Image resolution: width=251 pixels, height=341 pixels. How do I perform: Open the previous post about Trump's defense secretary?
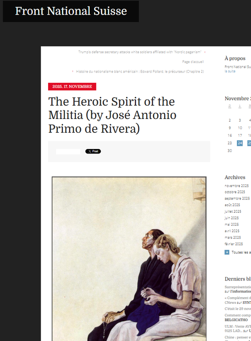[x=140, y=52]
